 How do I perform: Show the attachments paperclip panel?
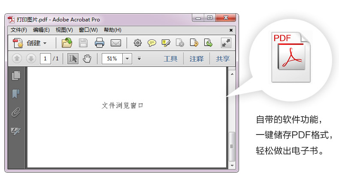coord(16,112)
